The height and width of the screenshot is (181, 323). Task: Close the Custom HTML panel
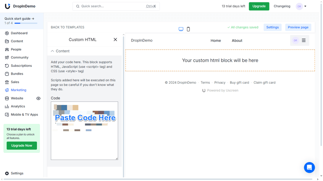click(x=115, y=40)
